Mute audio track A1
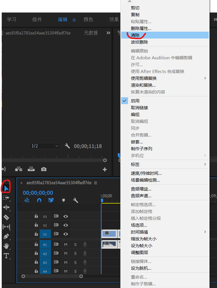Image resolution: width=217 pixels, height=288 pixels. point(66,245)
